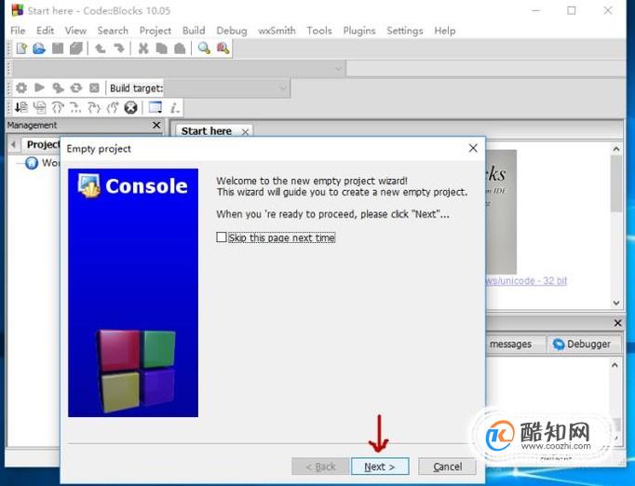Click the Next button in wizard
The height and width of the screenshot is (486, 635).
pyautogui.click(x=380, y=466)
